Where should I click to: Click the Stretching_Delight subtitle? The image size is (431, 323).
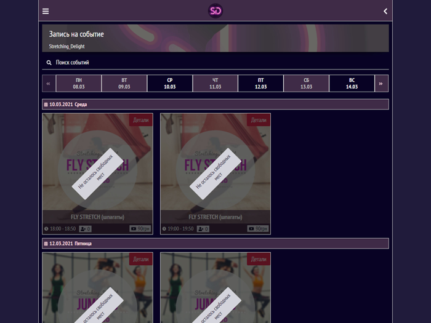(x=66, y=46)
